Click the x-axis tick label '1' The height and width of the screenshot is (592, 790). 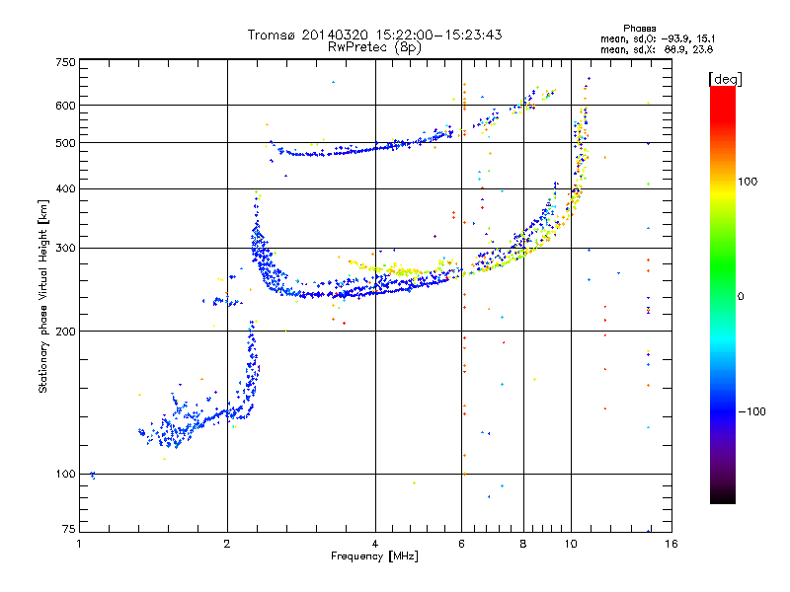coord(79,544)
